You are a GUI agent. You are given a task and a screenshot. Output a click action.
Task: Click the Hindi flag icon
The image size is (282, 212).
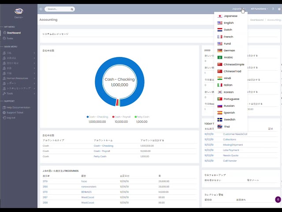pyautogui.click(x=220, y=78)
